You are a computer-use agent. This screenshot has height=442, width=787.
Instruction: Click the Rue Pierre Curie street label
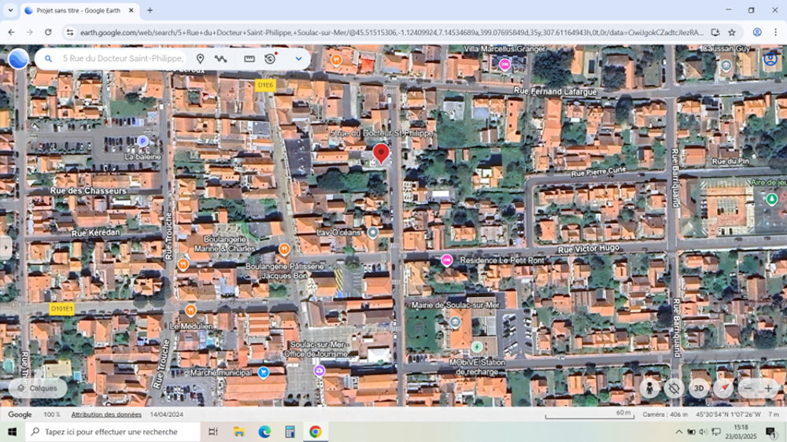tap(598, 172)
